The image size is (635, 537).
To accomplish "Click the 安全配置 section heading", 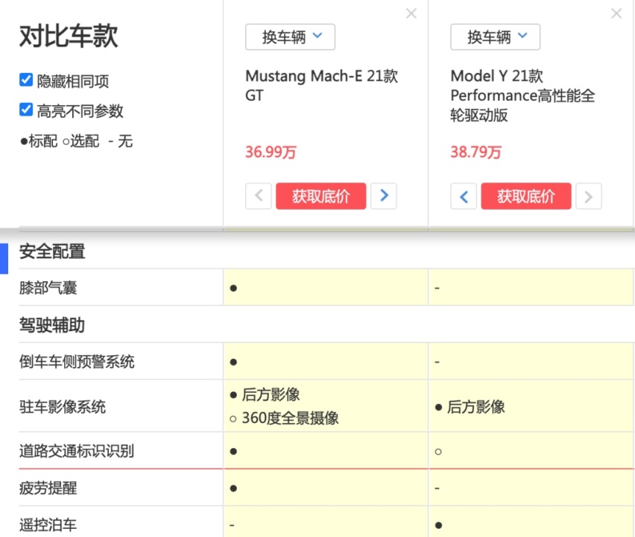I will [52, 251].
